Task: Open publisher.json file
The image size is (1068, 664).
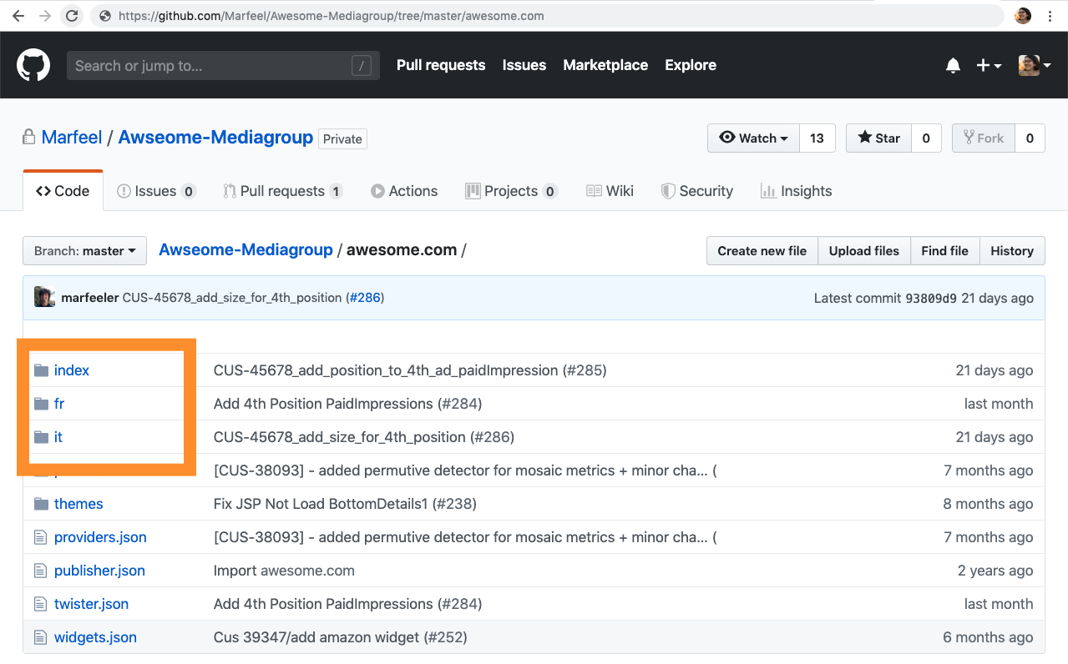Action: [x=99, y=571]
